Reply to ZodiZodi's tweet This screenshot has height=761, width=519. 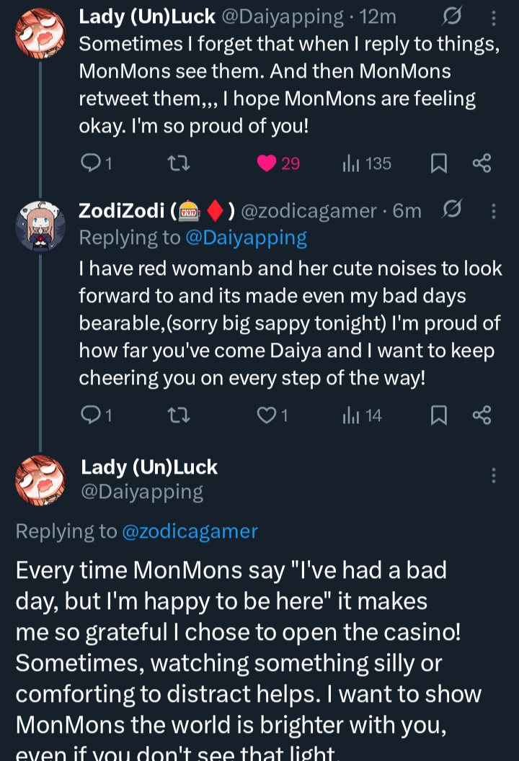[x=91, y=415]
